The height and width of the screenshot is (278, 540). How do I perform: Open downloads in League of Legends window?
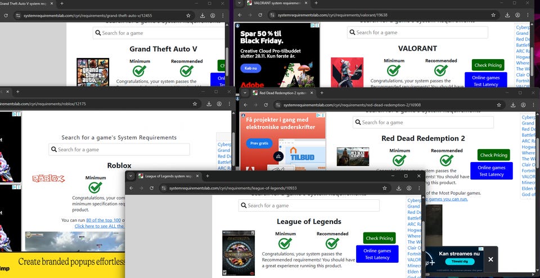(x=399, y=188)
